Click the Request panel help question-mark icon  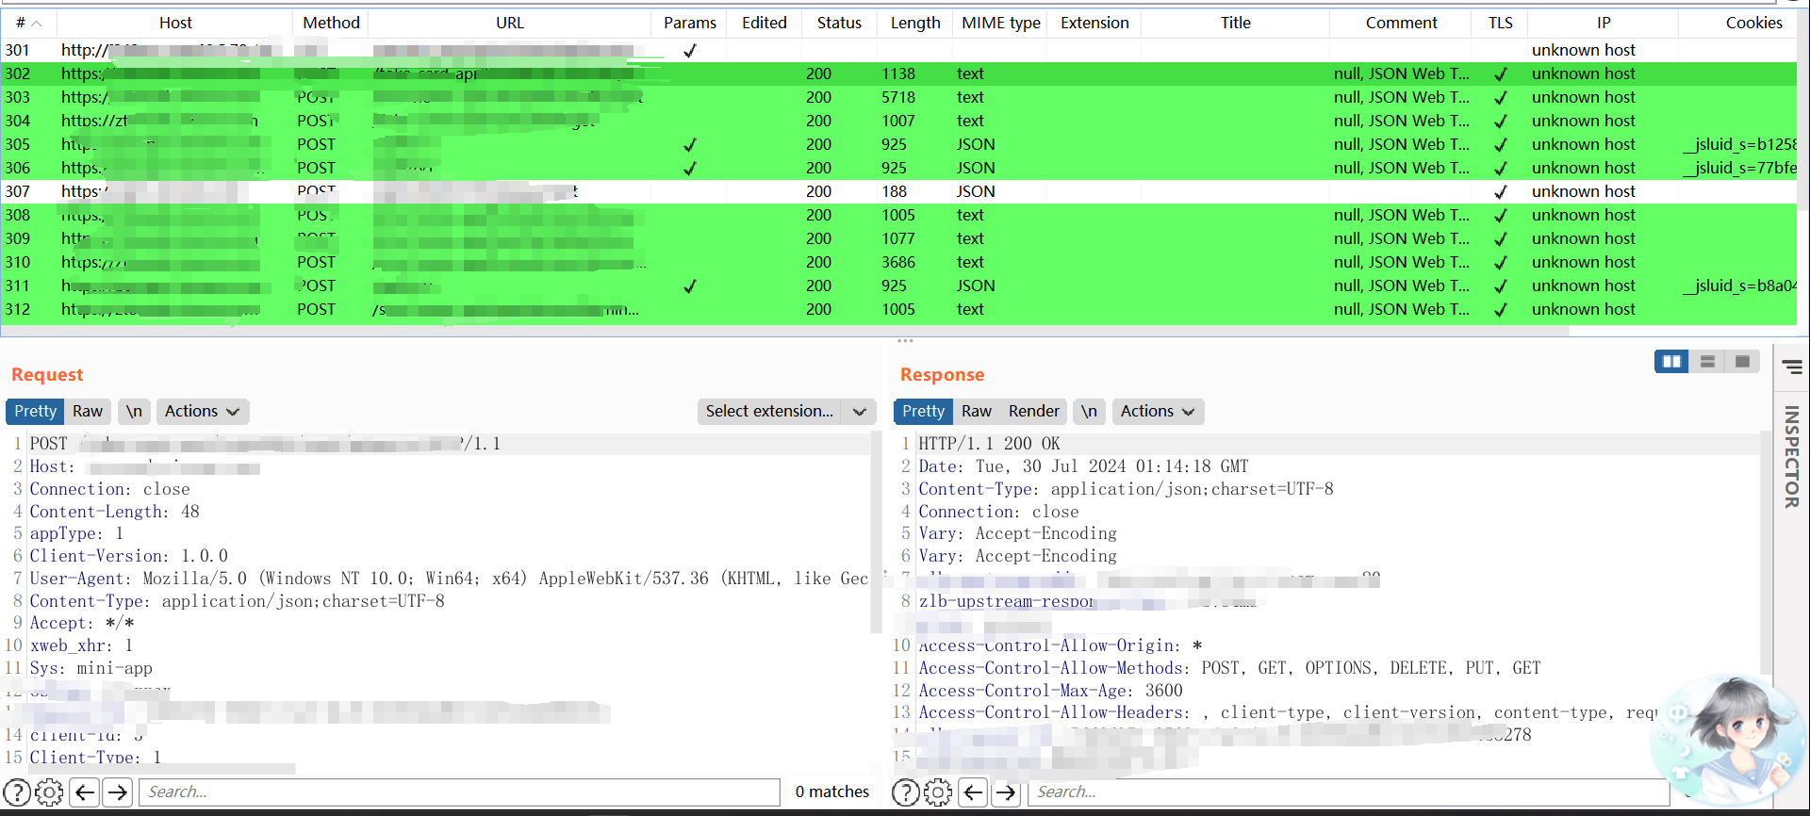tap(17, 792)
